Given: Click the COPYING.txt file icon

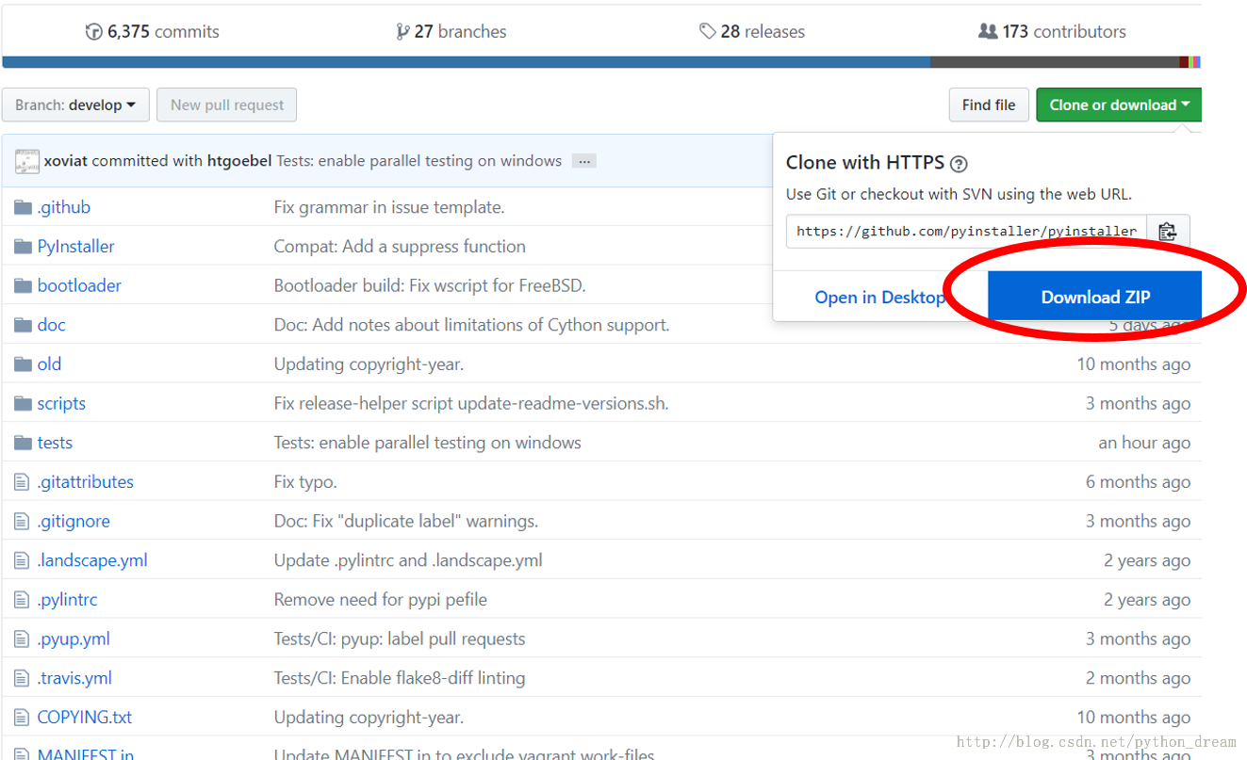Looking at the screenshot, I should [x=23, y=718].
